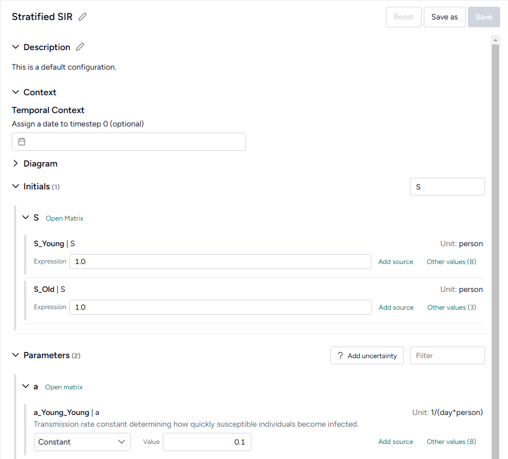Click the vertical scrollbar on right side
Viewport: 508px width, 459px height.
point(495,223)
